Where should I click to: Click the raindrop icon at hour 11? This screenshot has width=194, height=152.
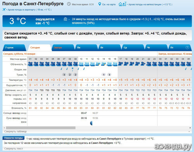(x=84, y=69)
